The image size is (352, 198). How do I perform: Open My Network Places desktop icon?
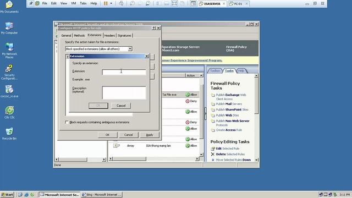tap(9, 51)
